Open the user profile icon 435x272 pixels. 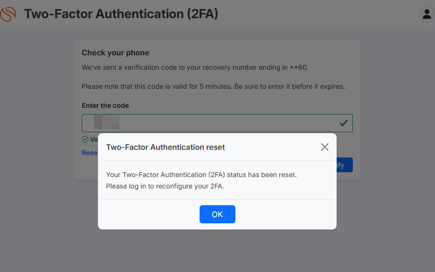427,14
